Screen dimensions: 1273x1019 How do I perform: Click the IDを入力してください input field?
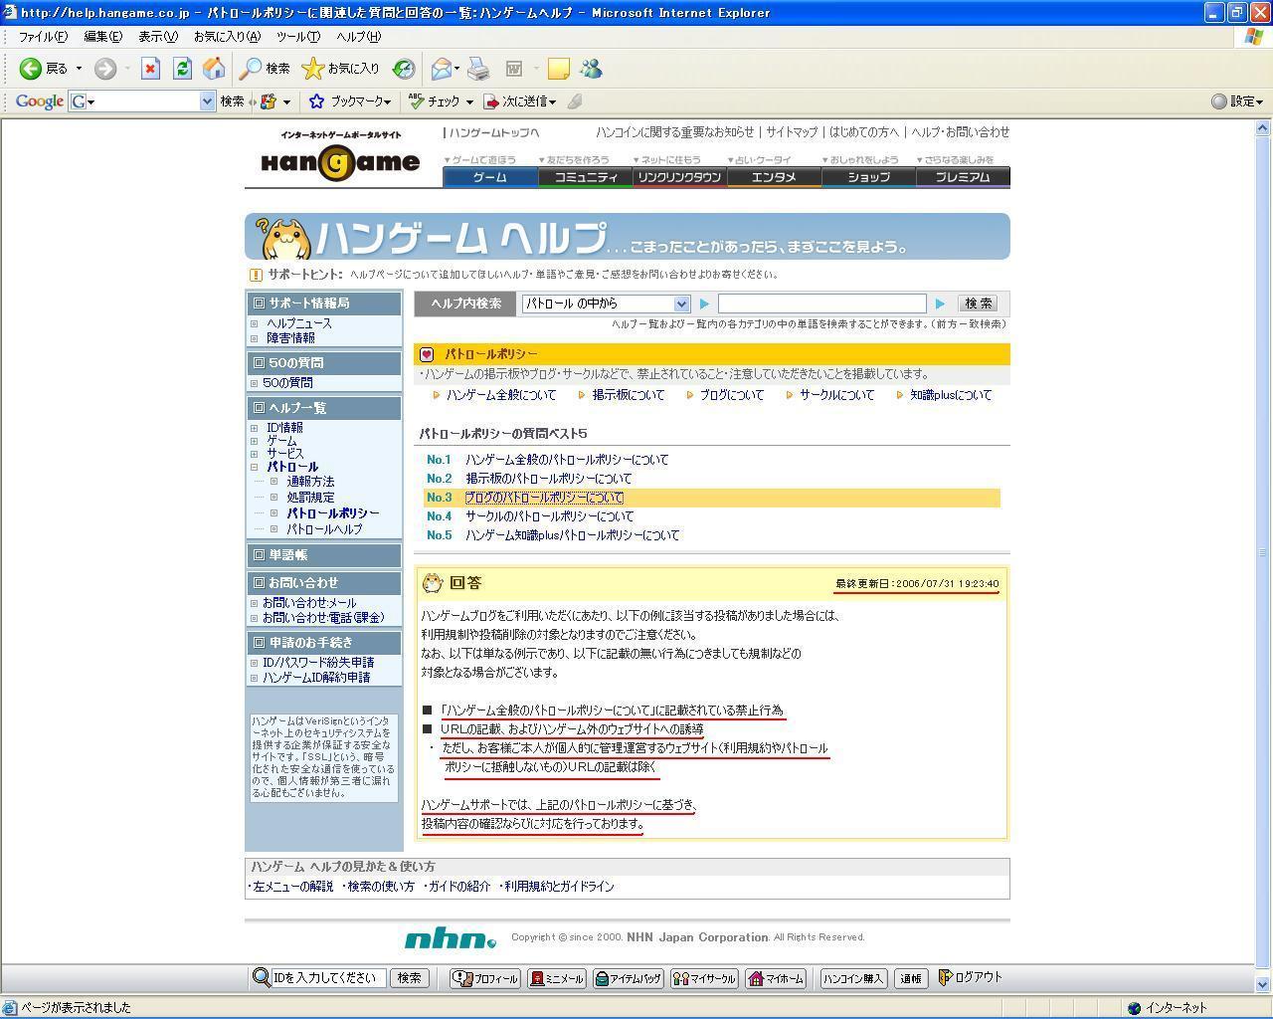[x=329, y=978]
